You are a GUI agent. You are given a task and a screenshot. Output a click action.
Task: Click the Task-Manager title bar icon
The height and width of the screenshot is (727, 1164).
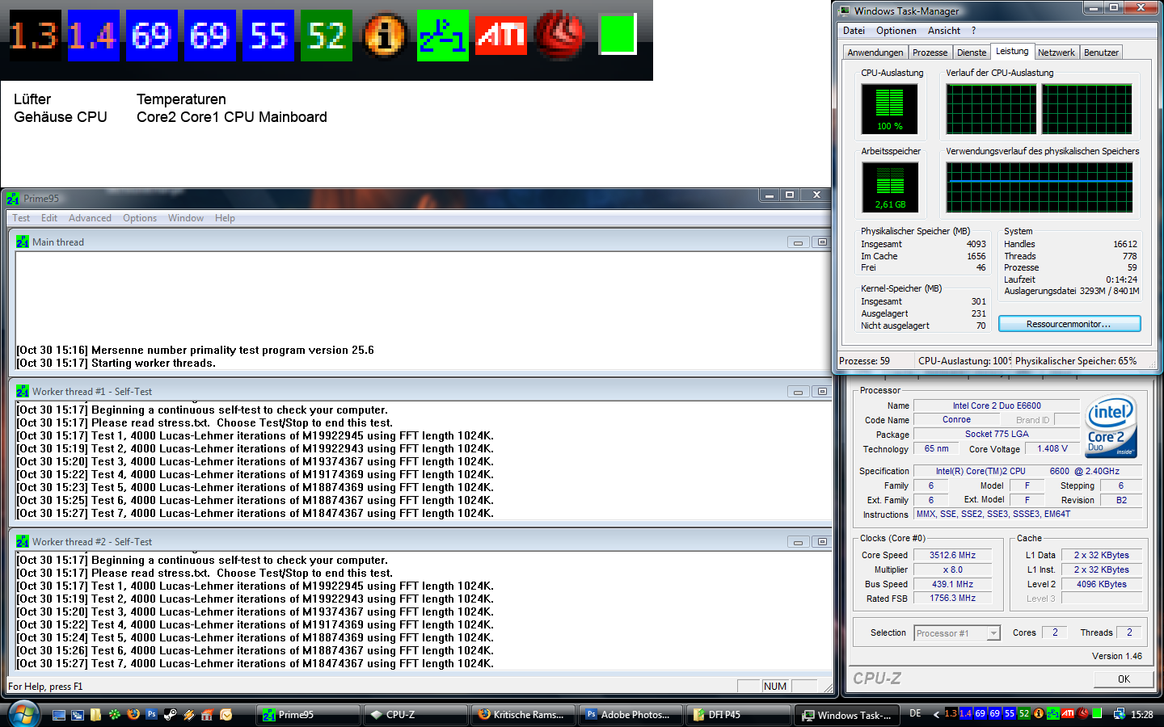(845, 11)
